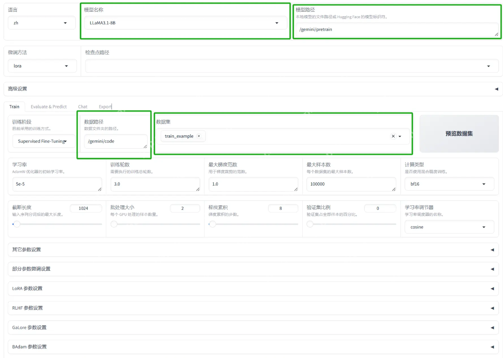
Task: Click the 截断长度 slider handle
Action: coord(17,224)
